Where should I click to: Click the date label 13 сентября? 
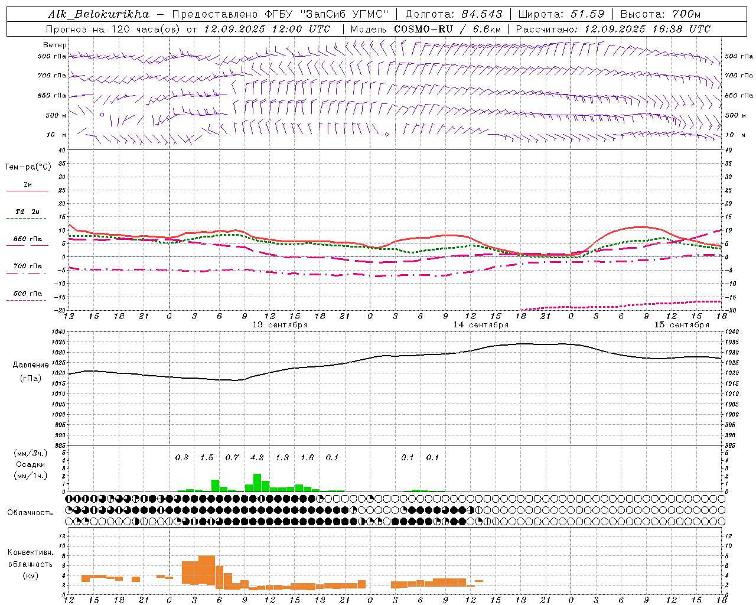[280, 325]
